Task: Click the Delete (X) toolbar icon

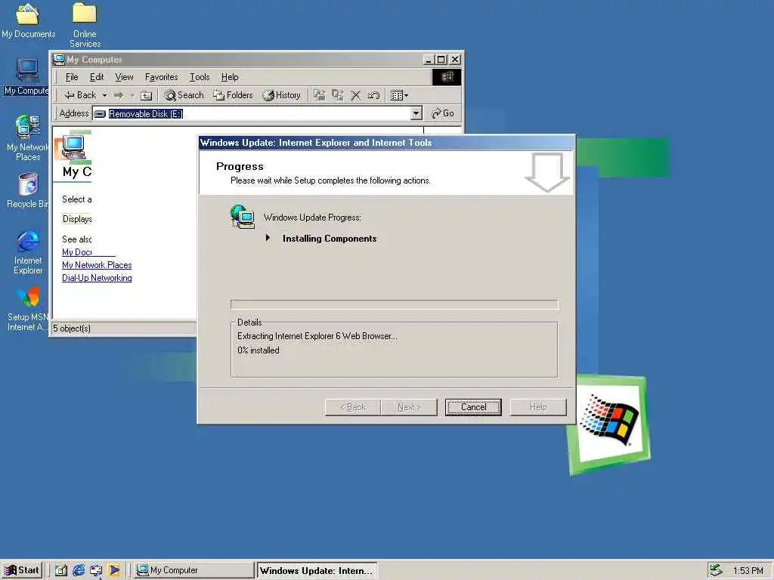Action: (355, 95)
